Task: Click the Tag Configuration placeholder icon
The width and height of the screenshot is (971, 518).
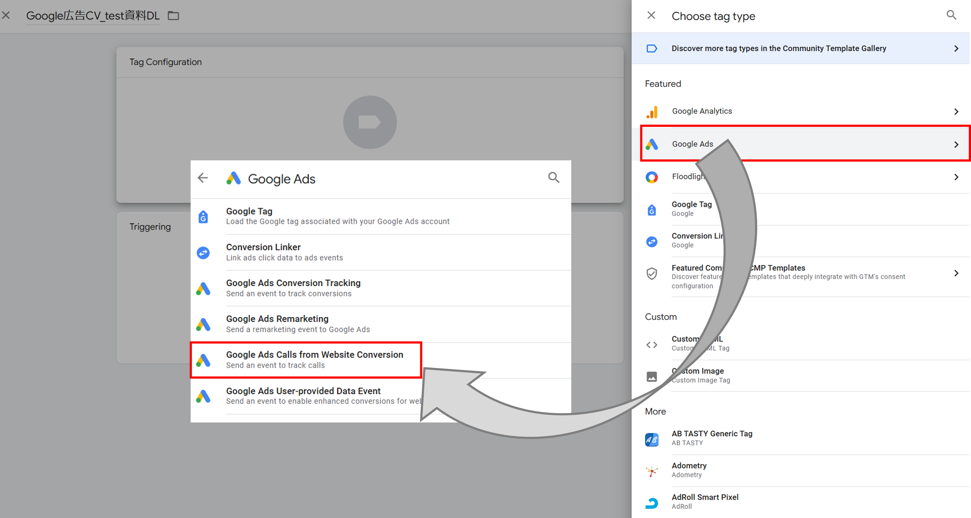Action: pos(370,122)
